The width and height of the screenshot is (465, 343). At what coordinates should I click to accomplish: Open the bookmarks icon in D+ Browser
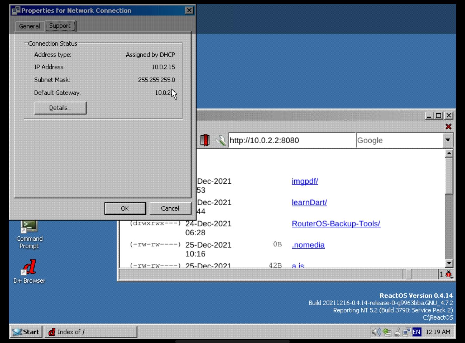tap(205, 140)
